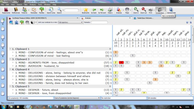Open the Analysis menu
This screenshot has height=109, width=194.
pyautogui.click(x=33, y=5)
